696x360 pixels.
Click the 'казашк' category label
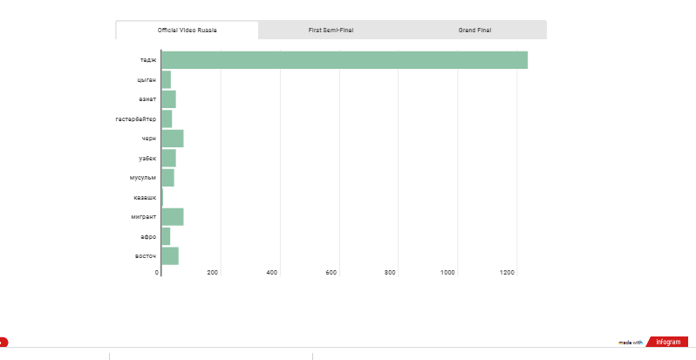tap(145, 197)
